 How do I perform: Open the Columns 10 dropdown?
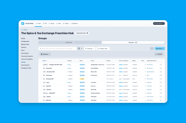point(103,49)
